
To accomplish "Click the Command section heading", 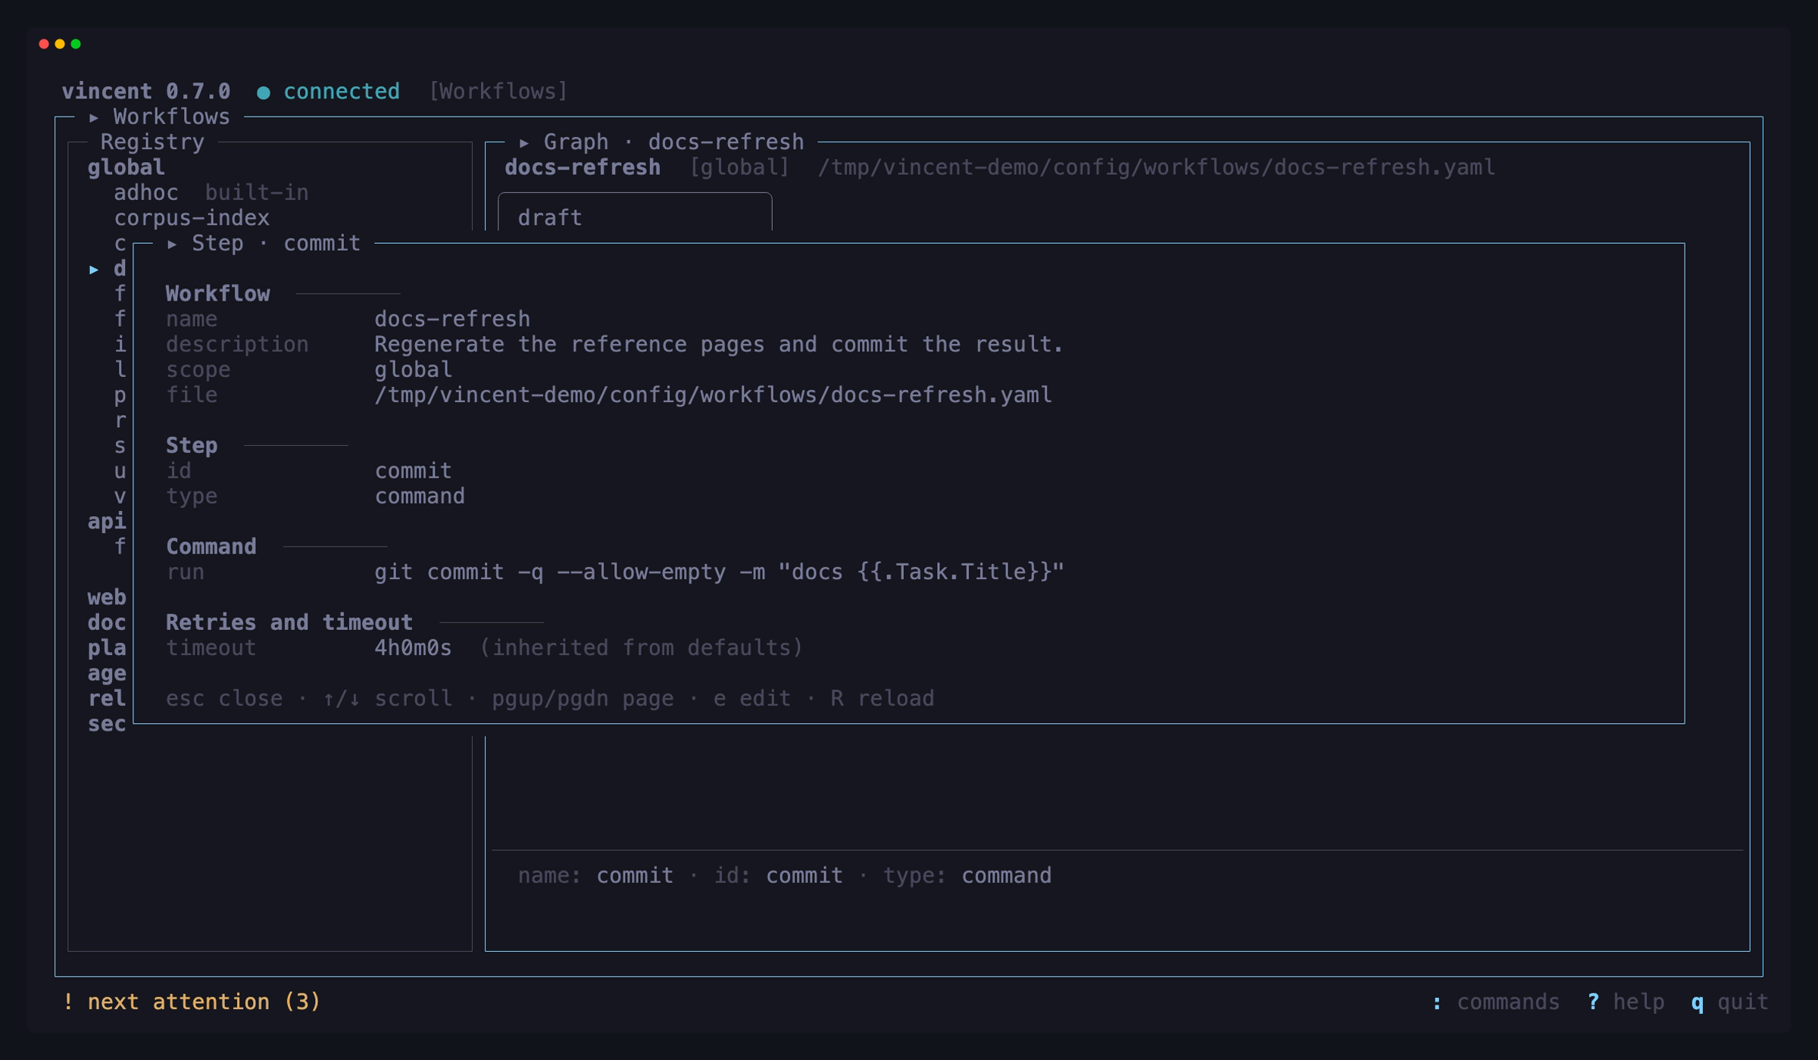I will (x=211, y=547).
